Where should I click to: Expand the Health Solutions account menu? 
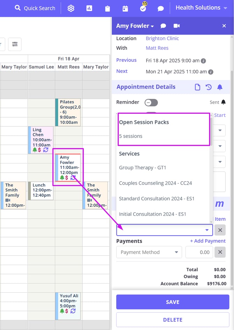tap(201, 8)
